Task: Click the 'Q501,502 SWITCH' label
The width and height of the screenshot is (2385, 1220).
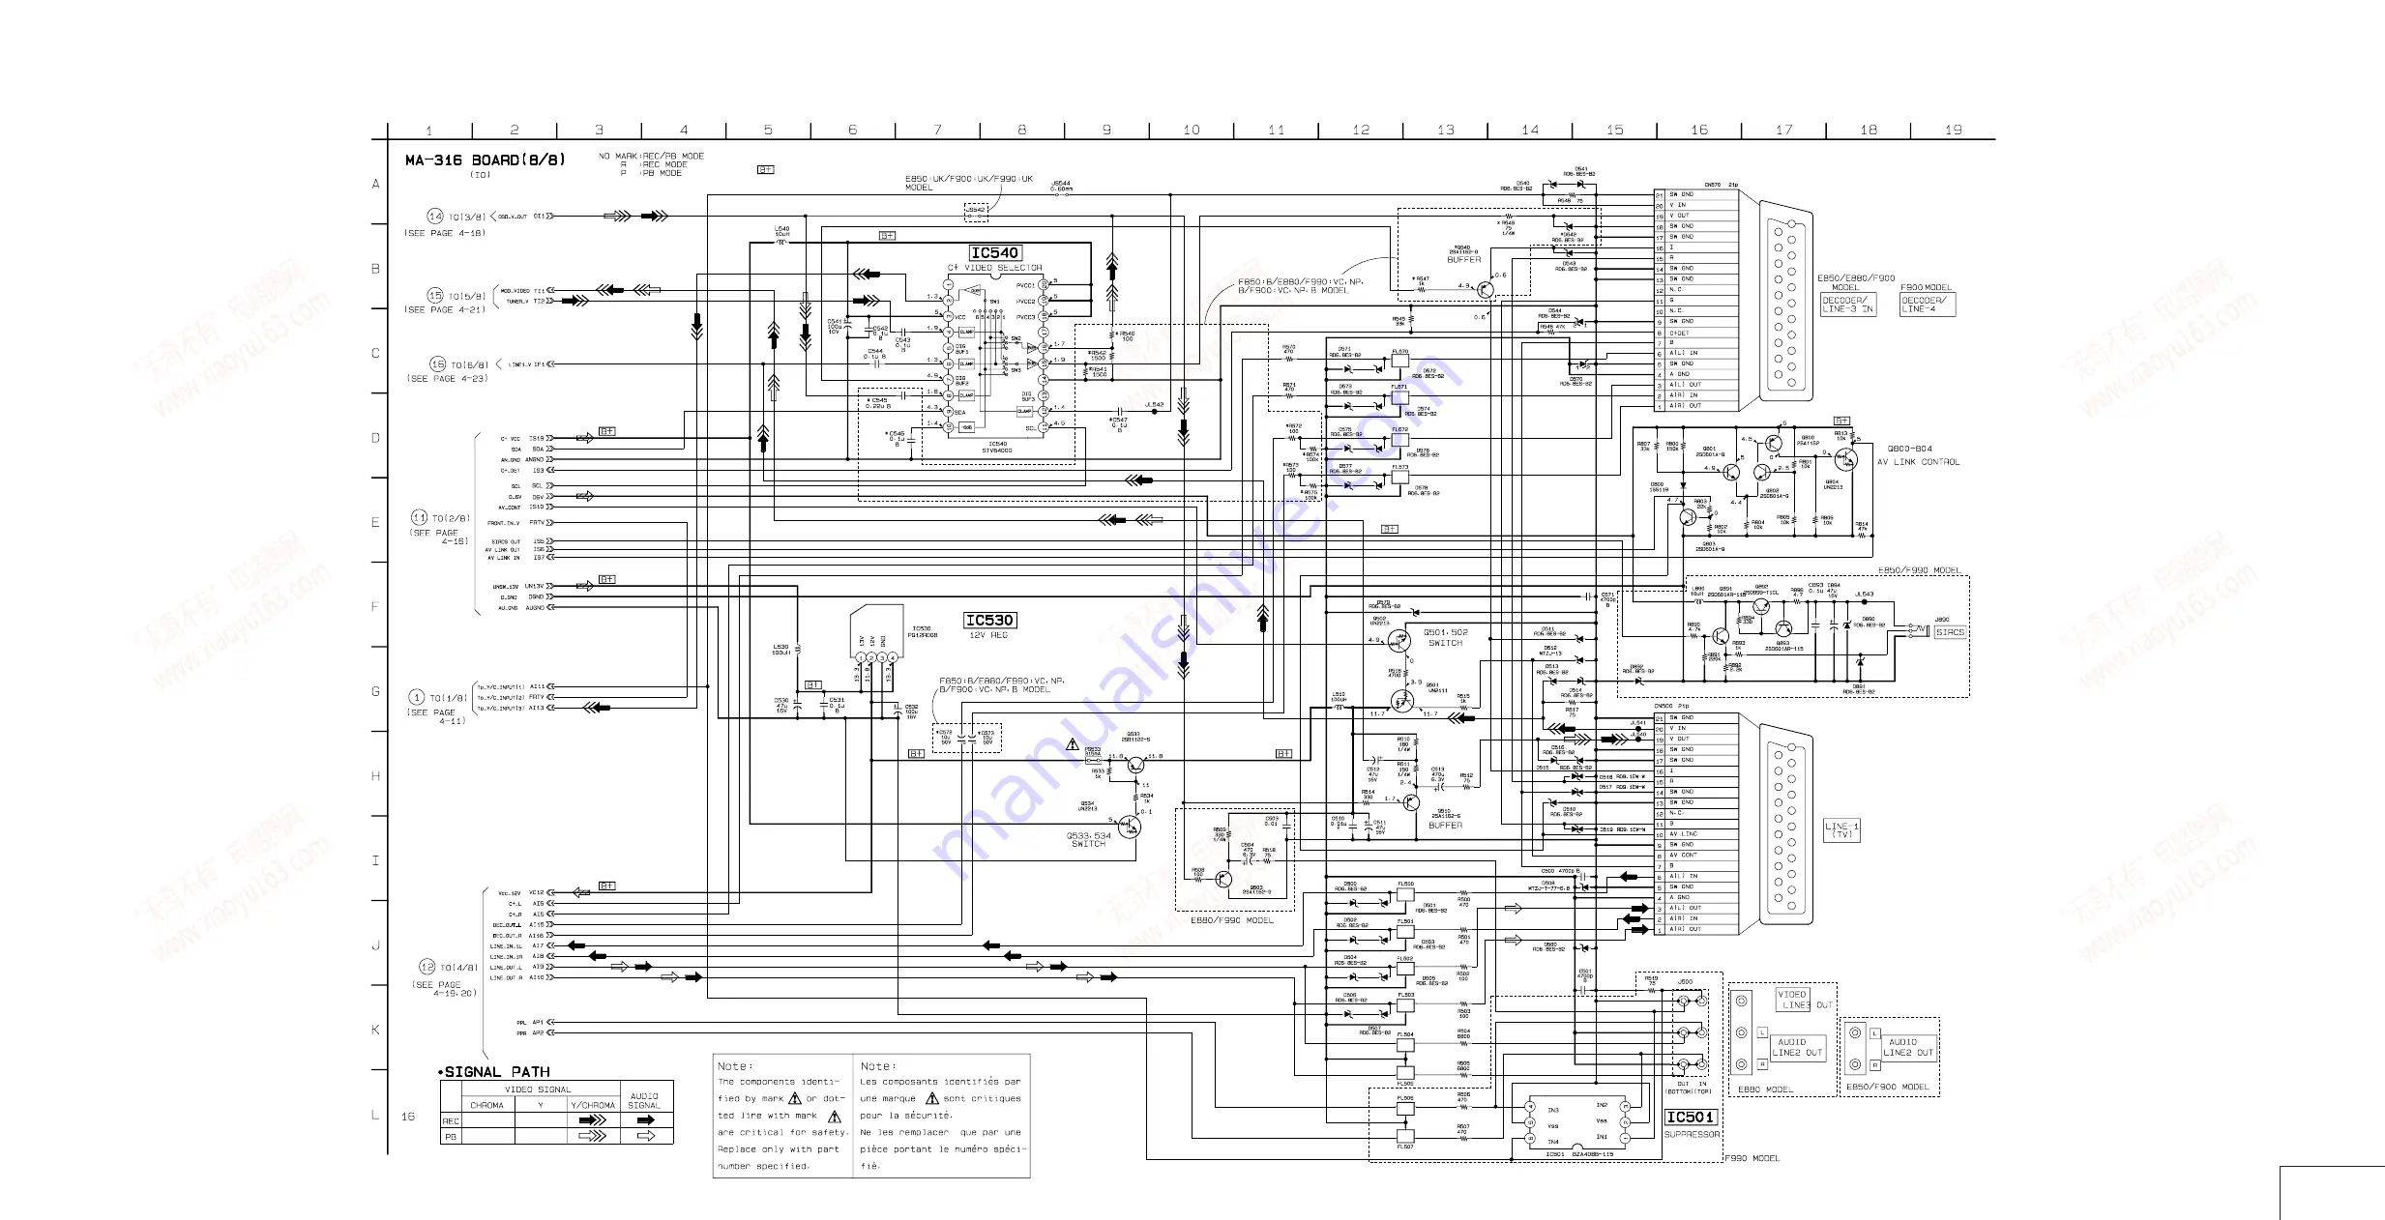Action: click(x=1445, y=638)
